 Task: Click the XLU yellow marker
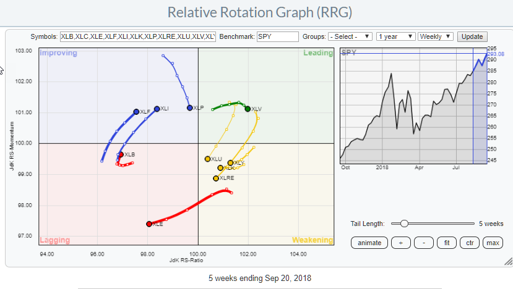click(207, 159)
